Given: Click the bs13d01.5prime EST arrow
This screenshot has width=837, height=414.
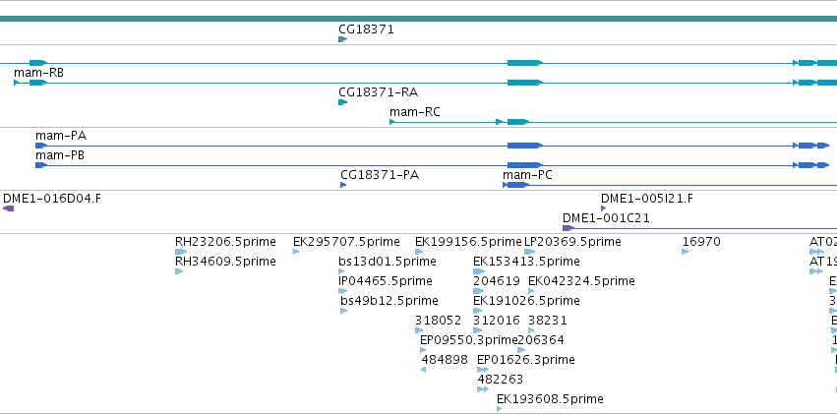Looking at the screenshot, I should tap(343, 271).
